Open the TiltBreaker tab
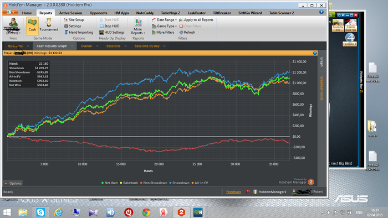This screenshot has width=388, height=218. [x=222, y=13]
